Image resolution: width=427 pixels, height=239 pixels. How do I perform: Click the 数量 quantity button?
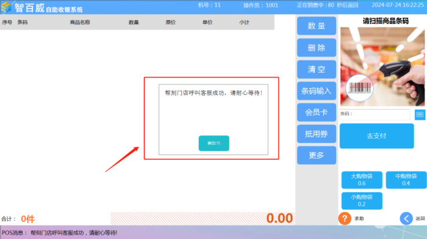(x=317, y=26)
